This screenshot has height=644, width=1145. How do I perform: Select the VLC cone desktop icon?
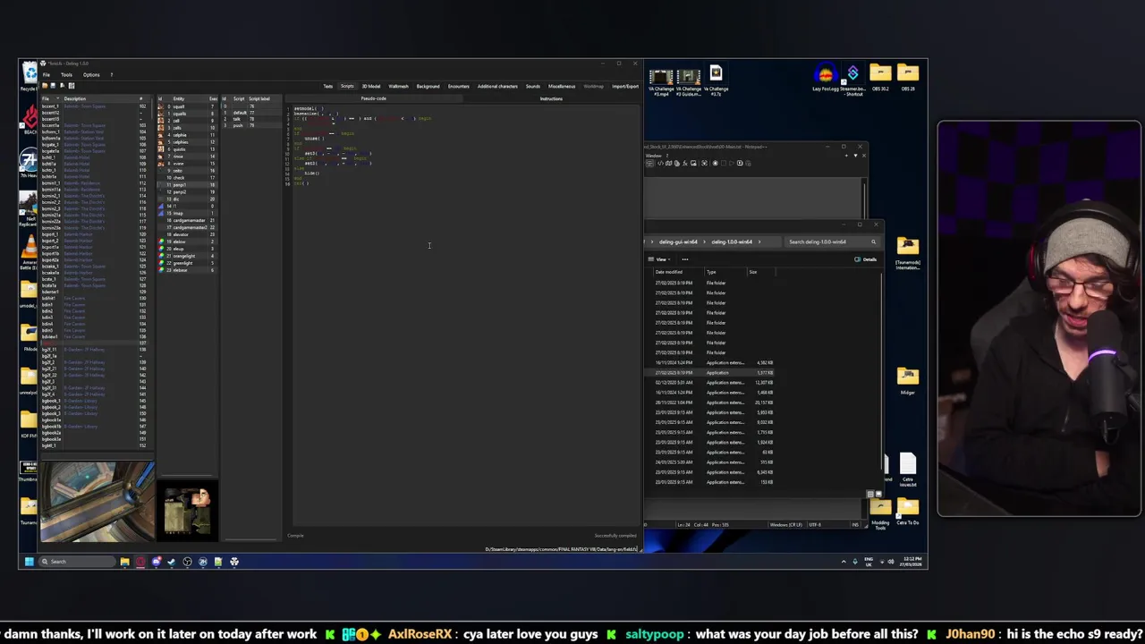point(30,248)
